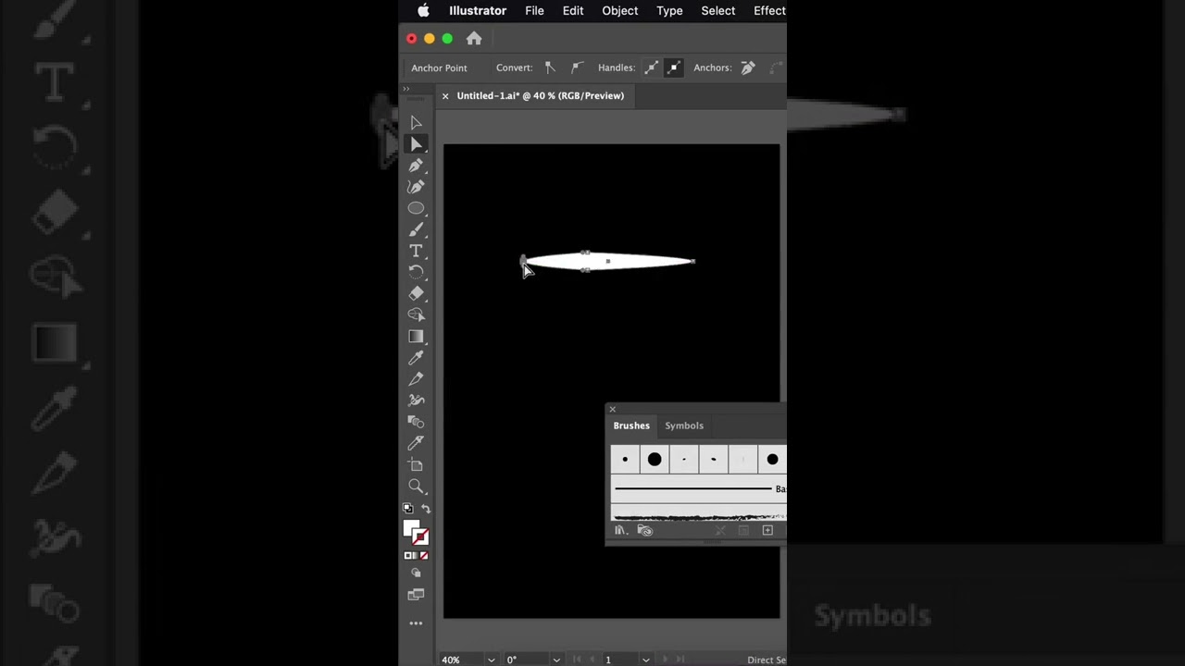Open the Illustrator menu
The height and width of the screenshot is (666, 1185).
click(x=478, y=11)
